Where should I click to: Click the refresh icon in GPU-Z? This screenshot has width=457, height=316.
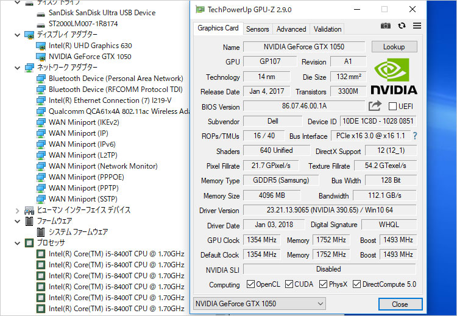coord(402,26)
